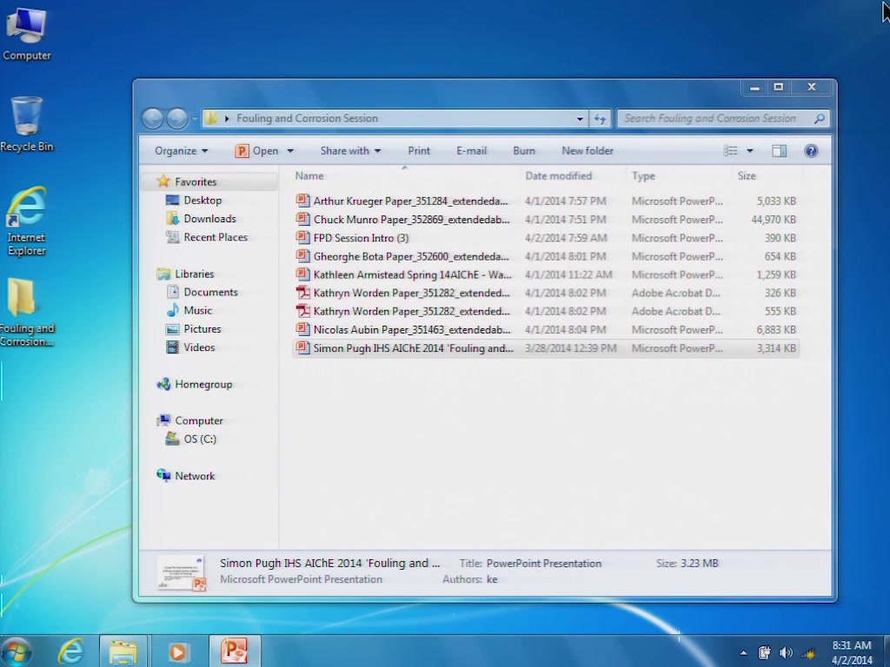Sort by the Name column header
The width and height of the screenshot is (890, 667).
(405, 175)
